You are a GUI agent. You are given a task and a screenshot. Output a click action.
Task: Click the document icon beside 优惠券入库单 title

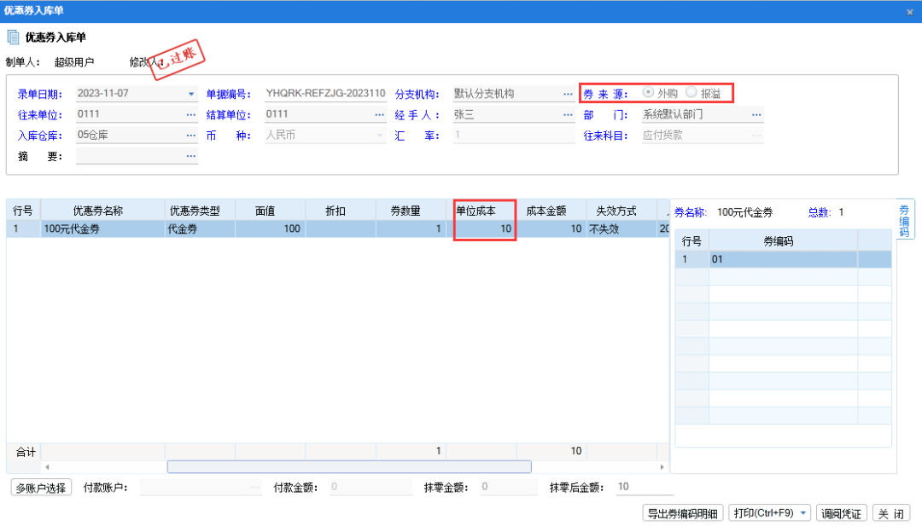[x=13, y=38]
